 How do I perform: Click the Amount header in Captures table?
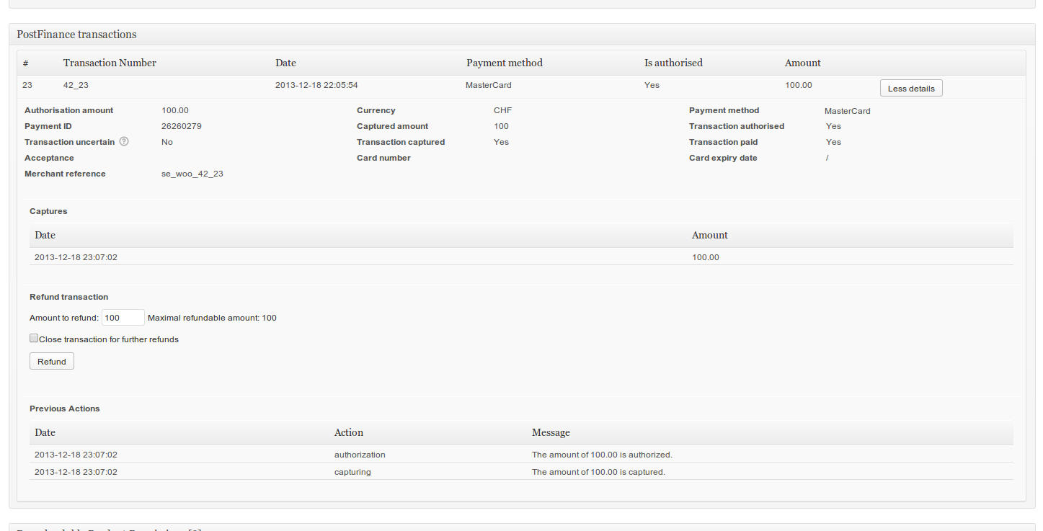click(709, 235)
